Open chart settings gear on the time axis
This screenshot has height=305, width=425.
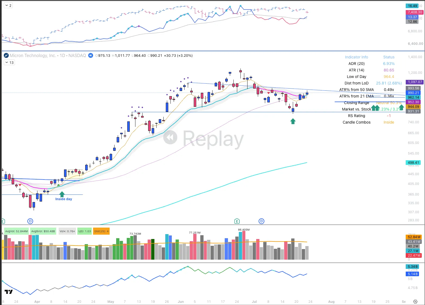pos(415,301)
